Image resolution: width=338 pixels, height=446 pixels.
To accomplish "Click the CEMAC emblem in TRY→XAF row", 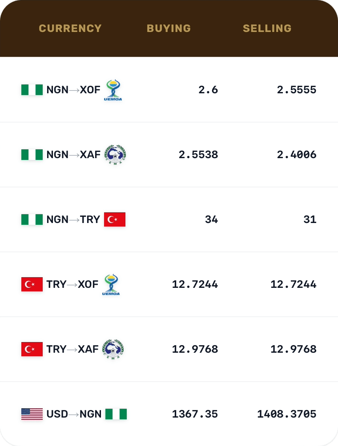I will click(x=113, y=349).
